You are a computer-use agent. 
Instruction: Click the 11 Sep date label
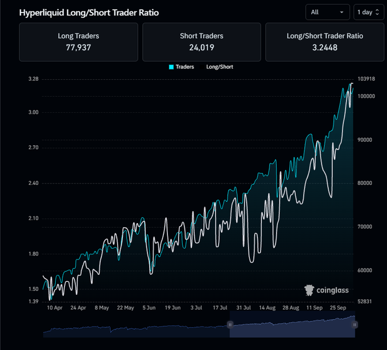(314, 308)
